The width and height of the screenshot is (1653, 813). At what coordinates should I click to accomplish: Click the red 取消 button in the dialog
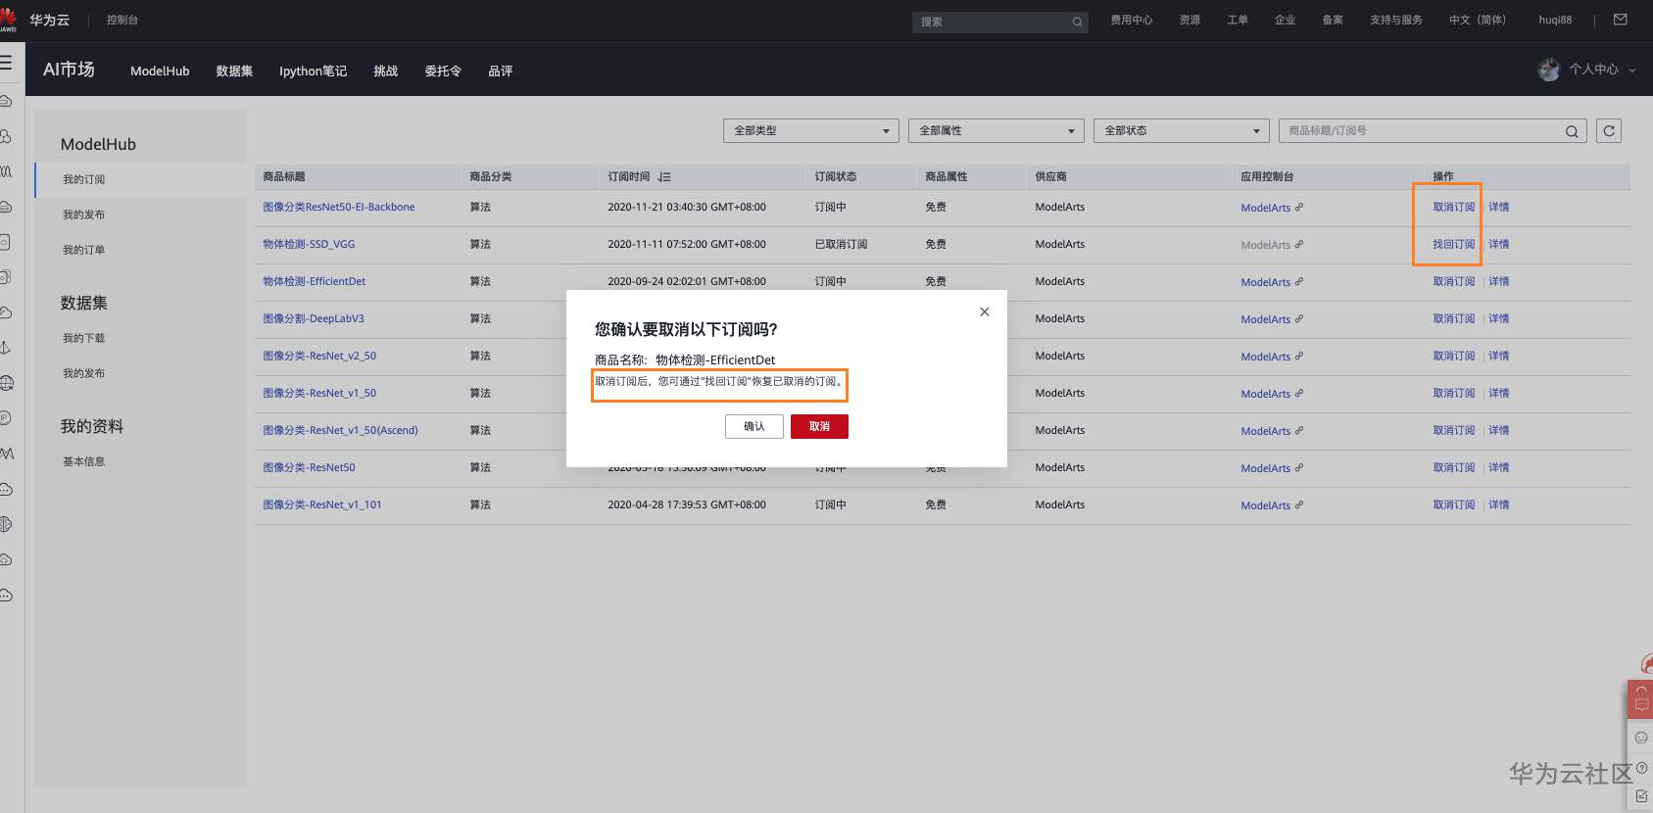coord(819,426)
